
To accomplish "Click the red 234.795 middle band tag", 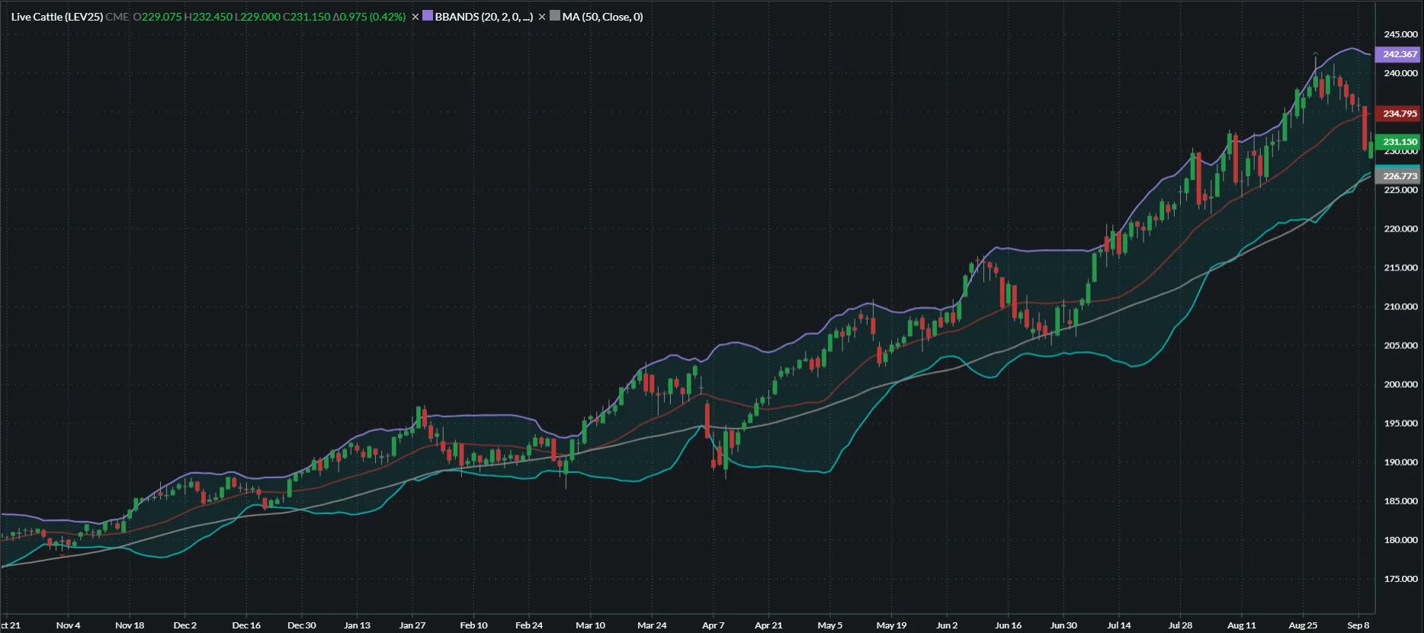I will [1400, 113].
